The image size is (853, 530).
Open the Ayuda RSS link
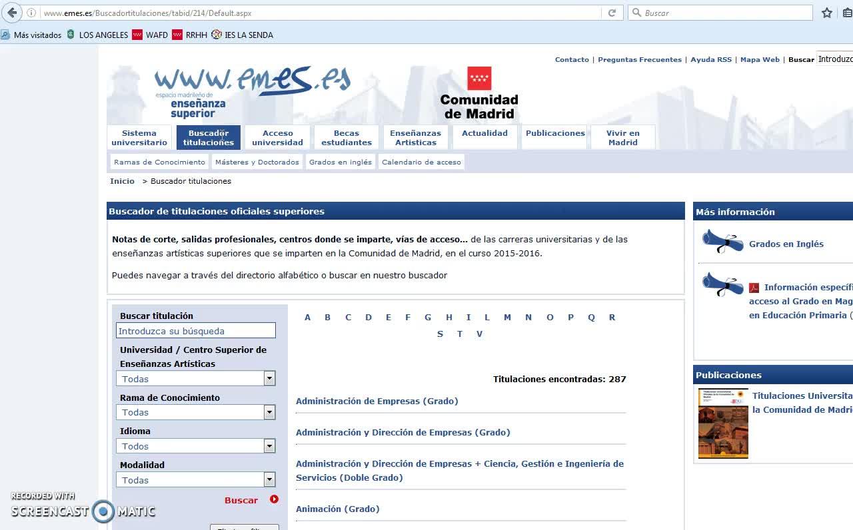(711, 59)
